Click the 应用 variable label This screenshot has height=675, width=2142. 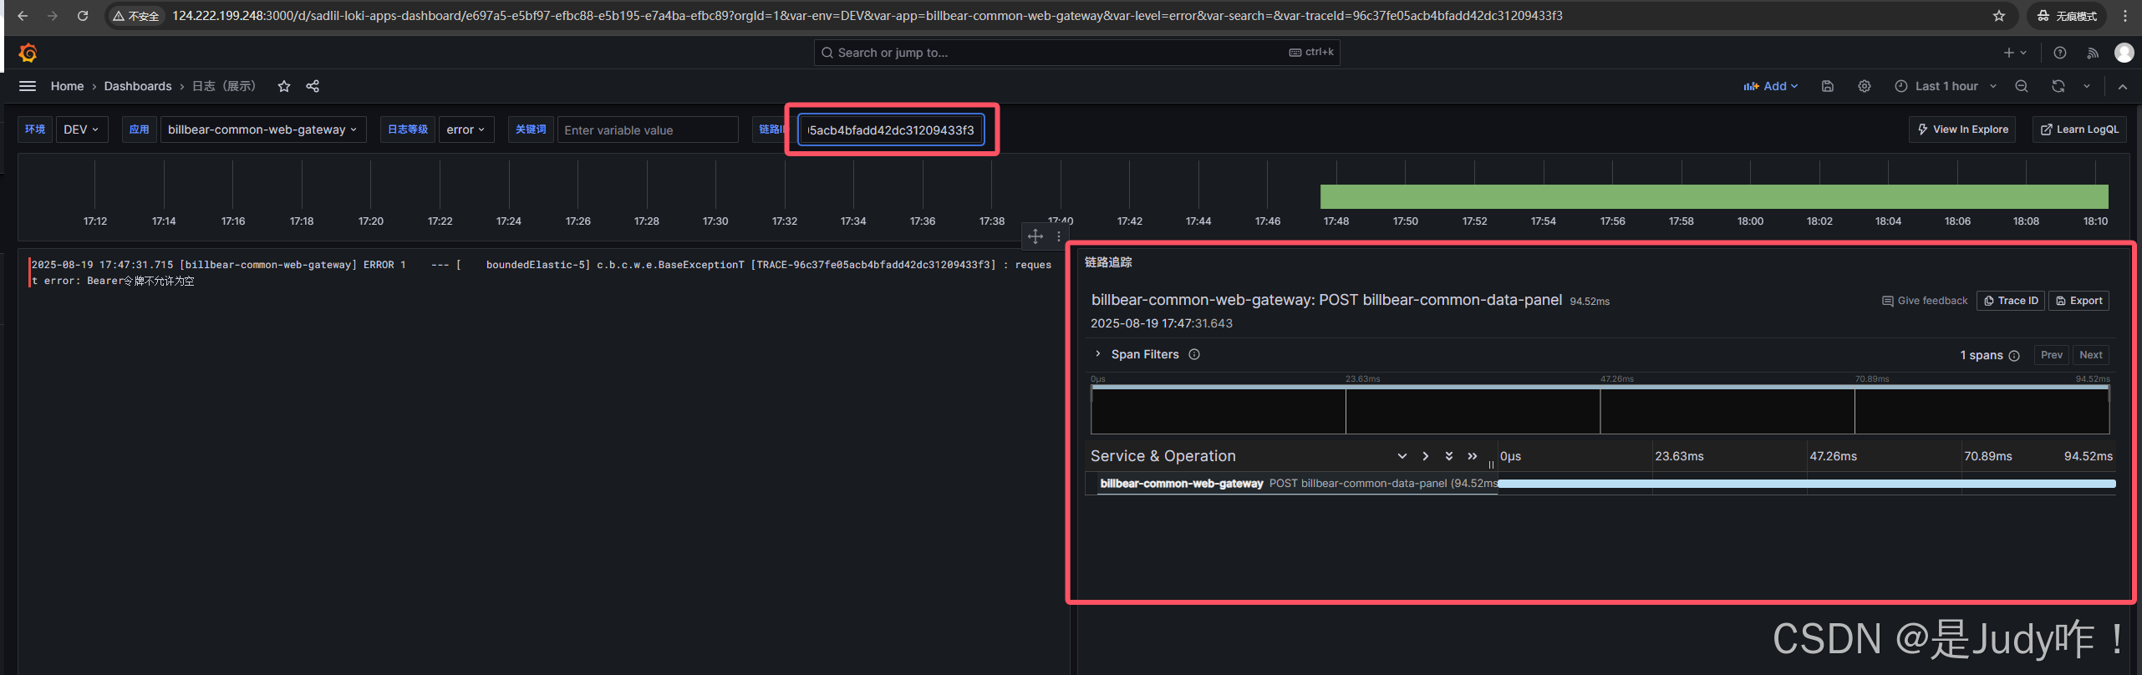tap(140, 129)
